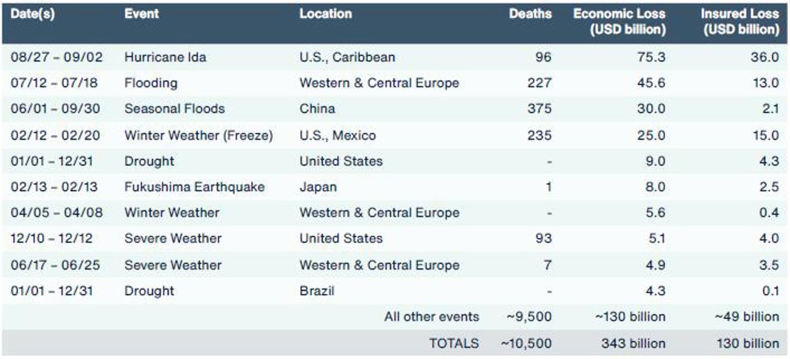Click the Deaths column header
Image resolution: width=790 pixels, height=359 pixels.
coord(530,14)
